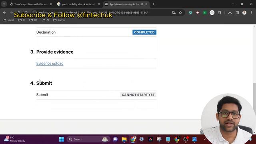Click the white circle extension icon
Viewport: 256px width, 144px height.
point(212,12)
